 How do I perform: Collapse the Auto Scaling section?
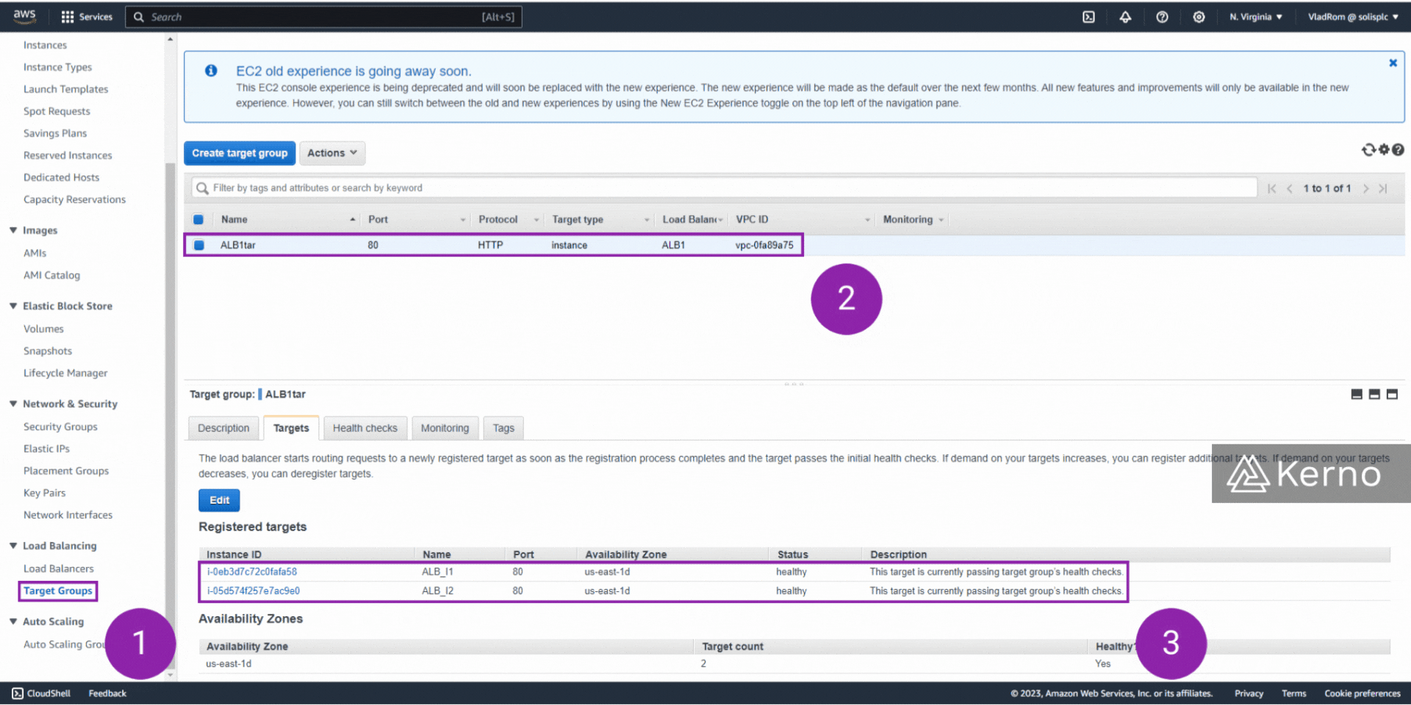(13, 621)
